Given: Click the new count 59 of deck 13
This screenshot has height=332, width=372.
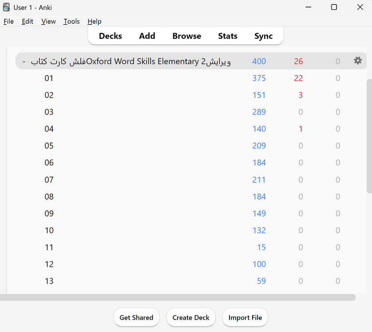Looking at the screenshot, I should pos(261,281).
